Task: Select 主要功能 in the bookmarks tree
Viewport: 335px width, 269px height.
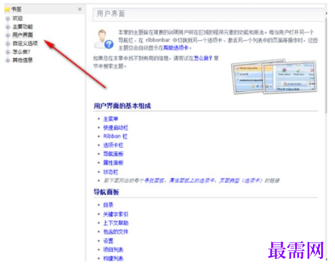Action: (23, 27)
